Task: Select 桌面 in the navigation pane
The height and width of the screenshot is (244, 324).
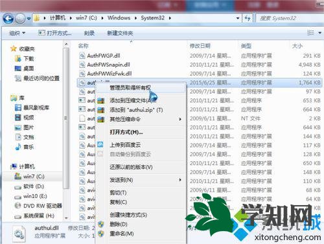Action: 24,69
